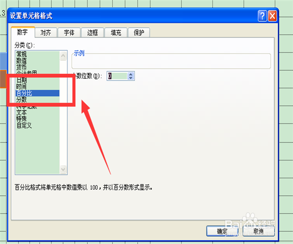Select the 数字 tab
293x244 pixels.
pos(22,32)
